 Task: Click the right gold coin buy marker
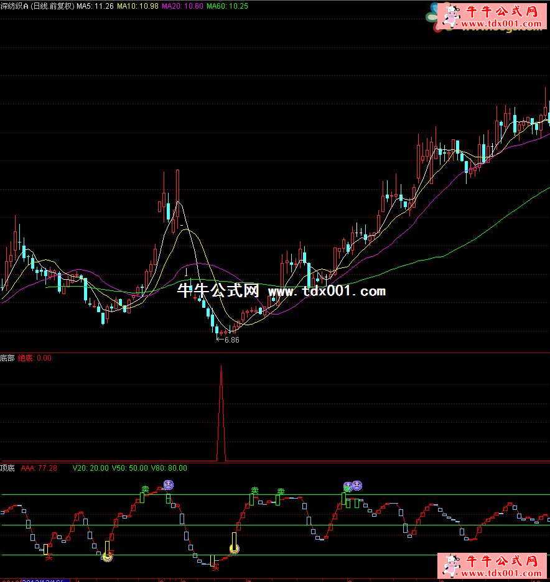[x=235, y=548]
